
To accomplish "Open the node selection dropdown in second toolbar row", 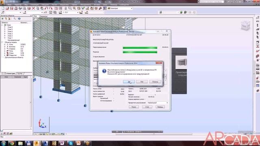I will point(13,13).
